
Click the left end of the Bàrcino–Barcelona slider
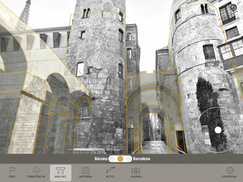click(x=112, y=159)
